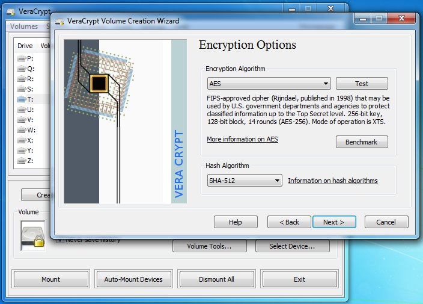Click the locked hard drive volume icon
This screenshot has height=304, width=423.
point(32,235)
